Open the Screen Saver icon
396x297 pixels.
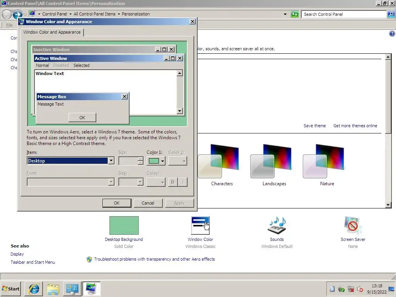click(353, 225)
